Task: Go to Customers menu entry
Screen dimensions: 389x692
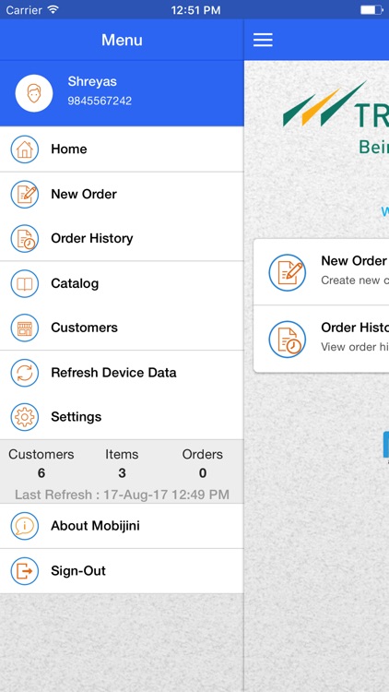Action: click(x=122, y=328)
